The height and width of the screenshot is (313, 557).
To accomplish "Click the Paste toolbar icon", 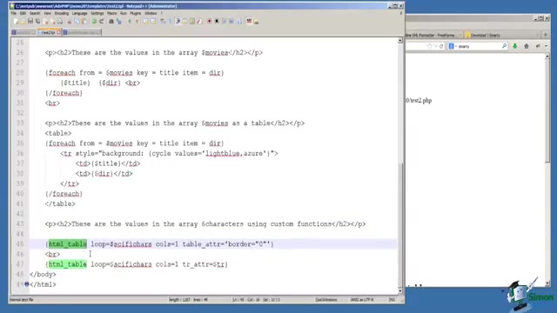I will pyautogui.click(x=84, y=22).
